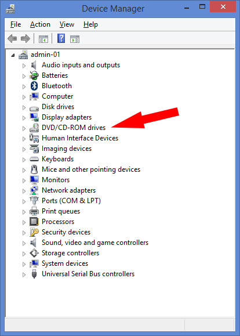240x336 pixels.
Task: Click the DVD/CD-ROM drives disc icon
Action: [34, 128]
